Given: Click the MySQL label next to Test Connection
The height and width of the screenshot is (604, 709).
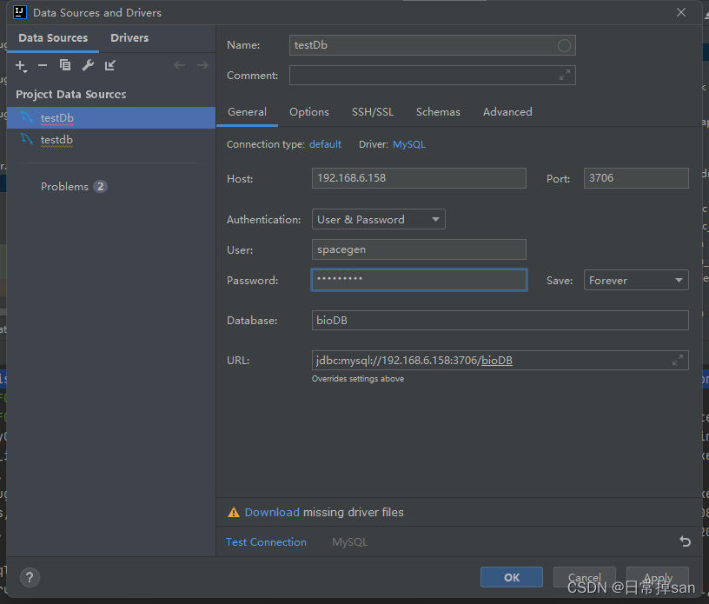Looking at the screenshot, I should point(349,542).
